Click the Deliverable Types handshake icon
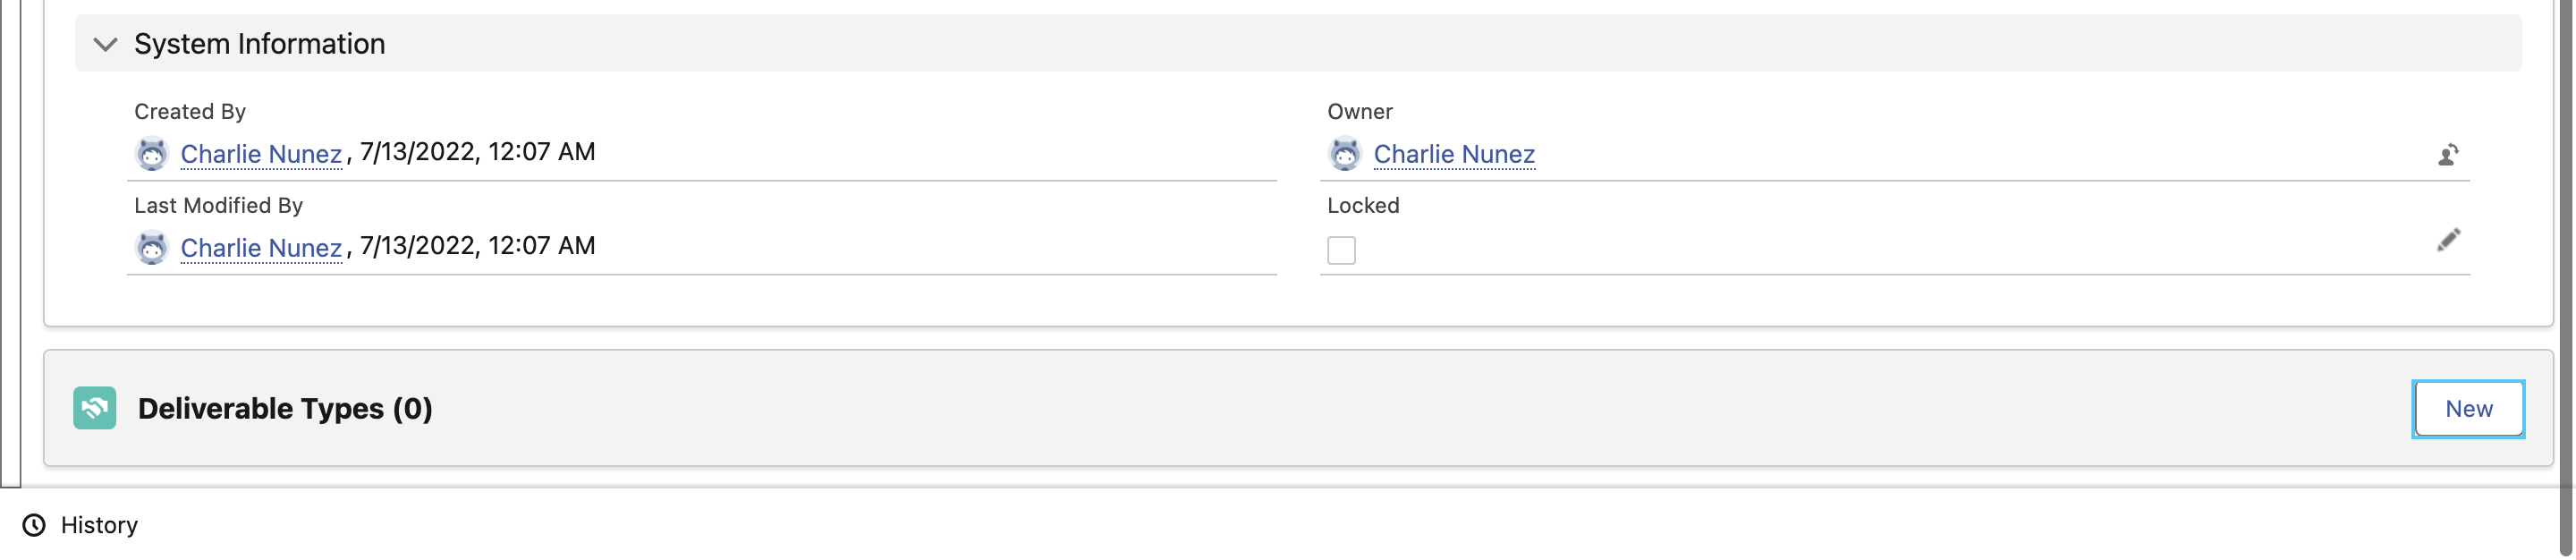This screenshot has height=560, width=2576. click(x=95, y=408)
